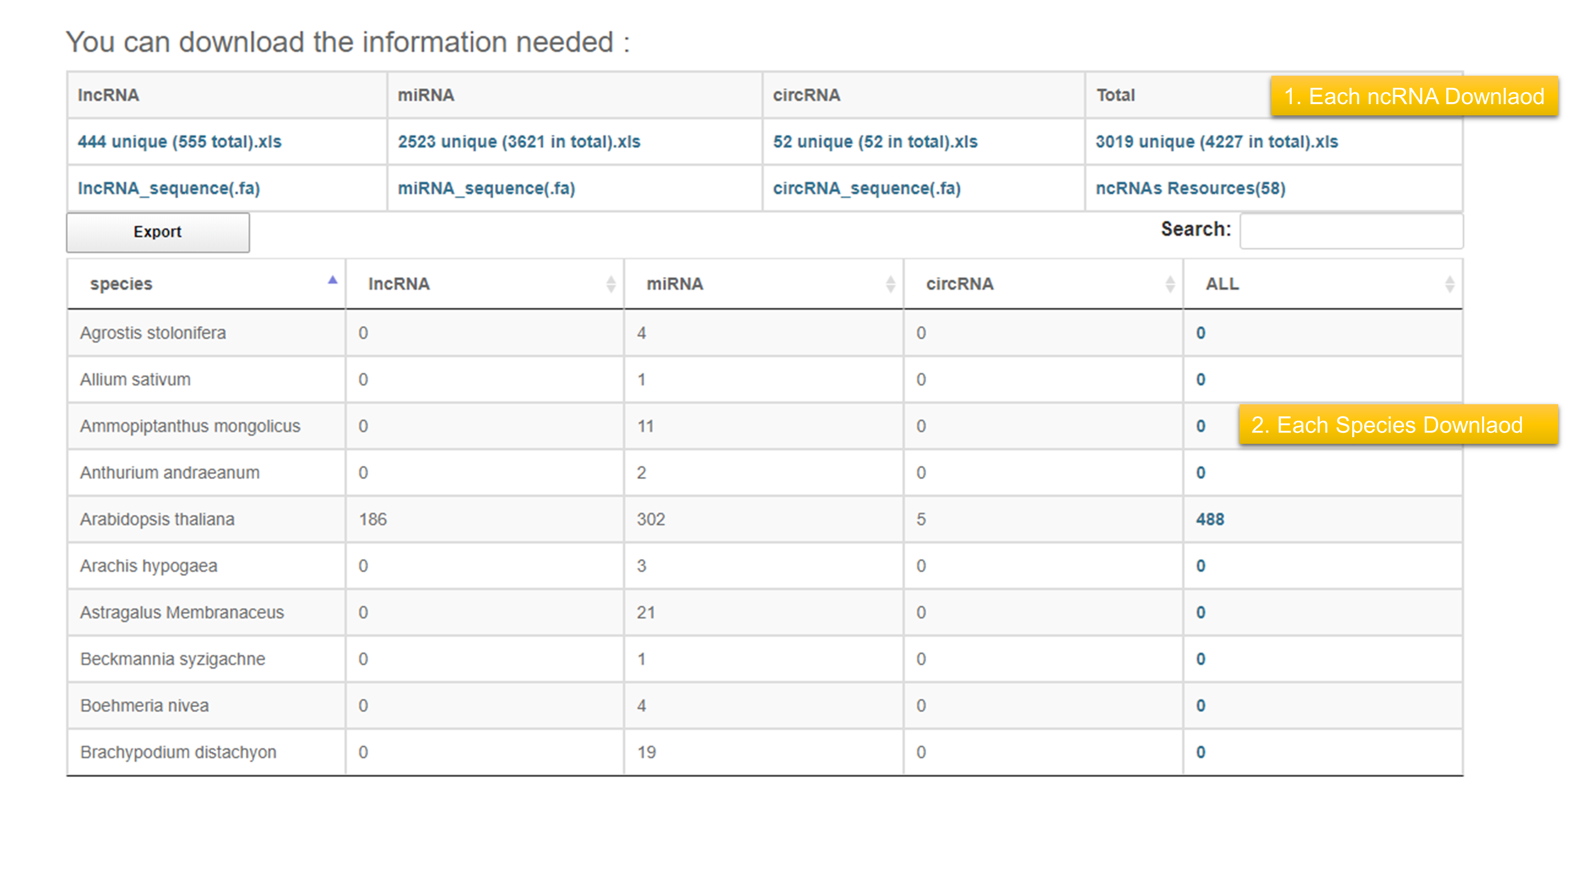1570x883 pixels.
Task: Click the ALL value for Agrostis stolonifera
Action: point(1201,333)
